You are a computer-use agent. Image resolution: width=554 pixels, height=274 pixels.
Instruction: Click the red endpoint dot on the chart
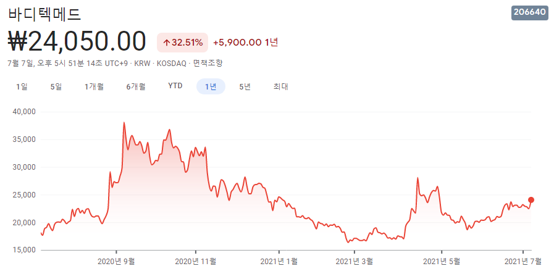point(531,200)
